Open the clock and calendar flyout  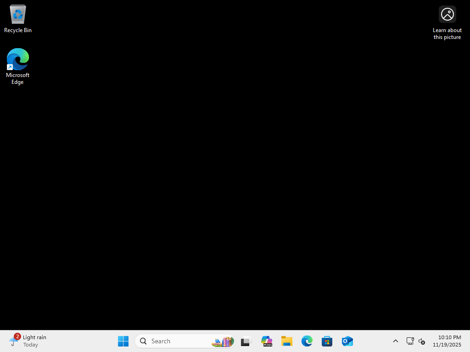(448, 341)
